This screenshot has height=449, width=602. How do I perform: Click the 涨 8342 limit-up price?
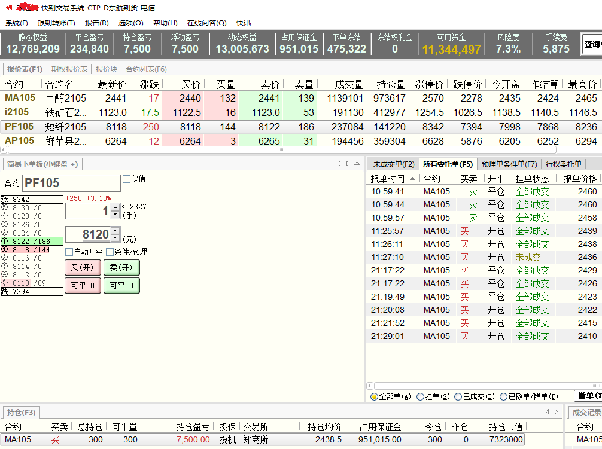[32, 199]
